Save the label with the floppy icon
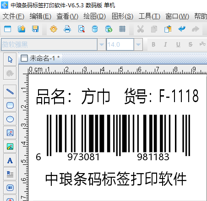207x201 pixels. pos(35,29)
